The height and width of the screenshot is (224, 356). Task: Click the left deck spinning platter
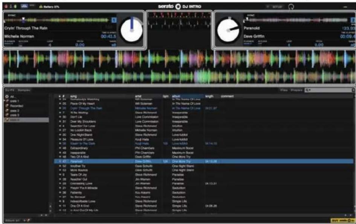(132, 30)
